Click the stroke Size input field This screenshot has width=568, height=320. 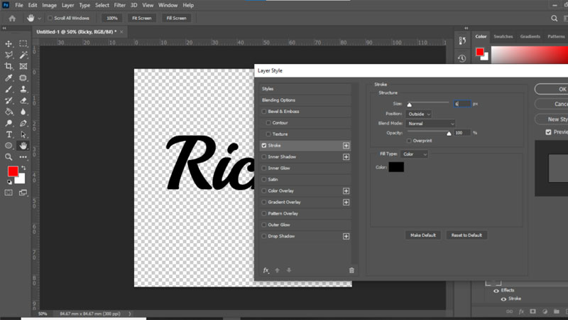click(462, 104)
